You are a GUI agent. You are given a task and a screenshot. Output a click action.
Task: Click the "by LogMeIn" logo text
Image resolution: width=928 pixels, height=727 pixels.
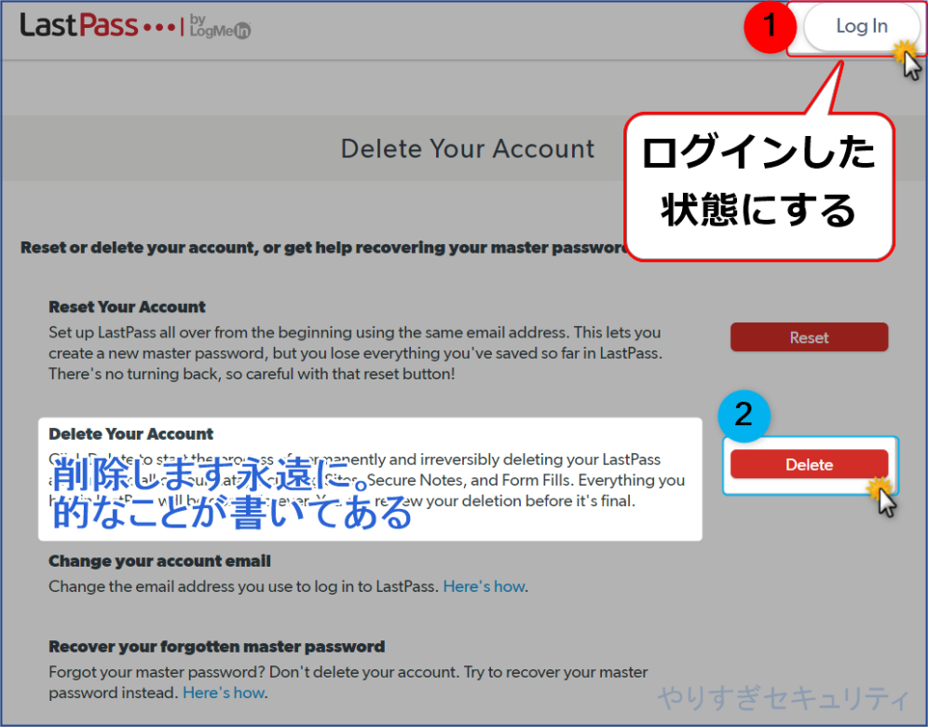(220, 27)
